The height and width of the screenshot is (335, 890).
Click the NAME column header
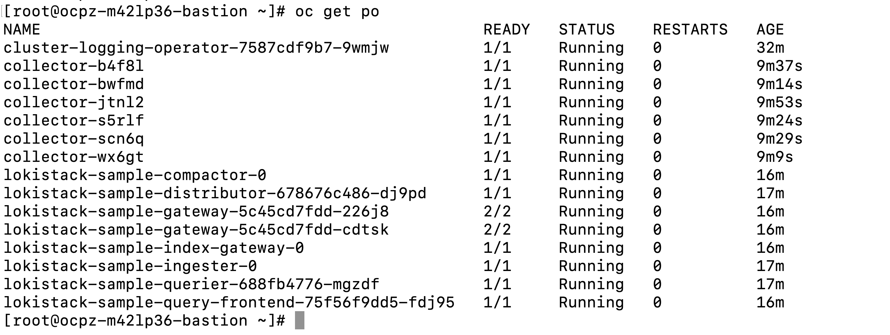coord(22,30)
